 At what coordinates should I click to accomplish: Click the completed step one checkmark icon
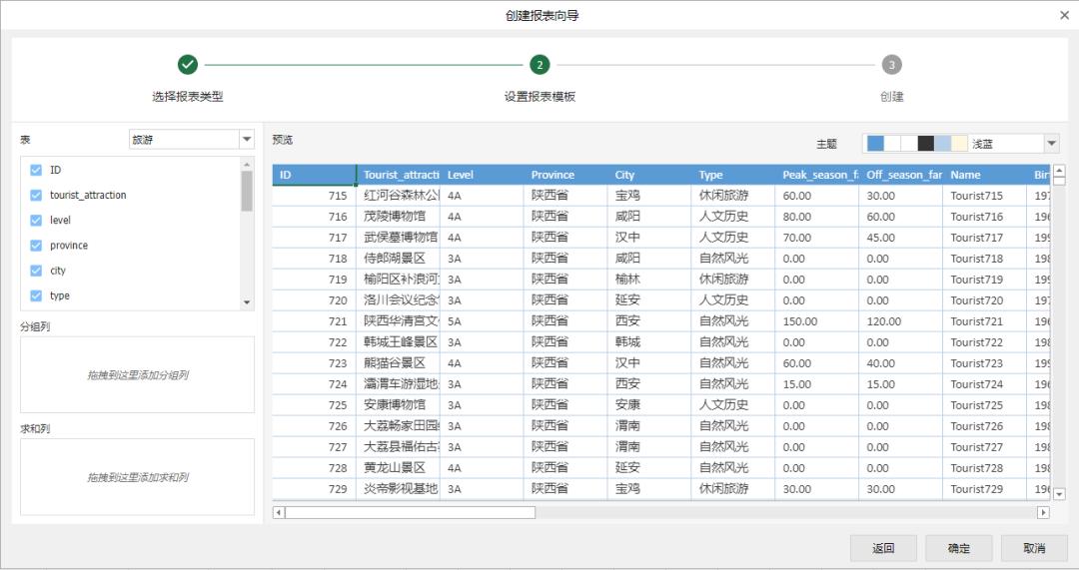(188, 65)
